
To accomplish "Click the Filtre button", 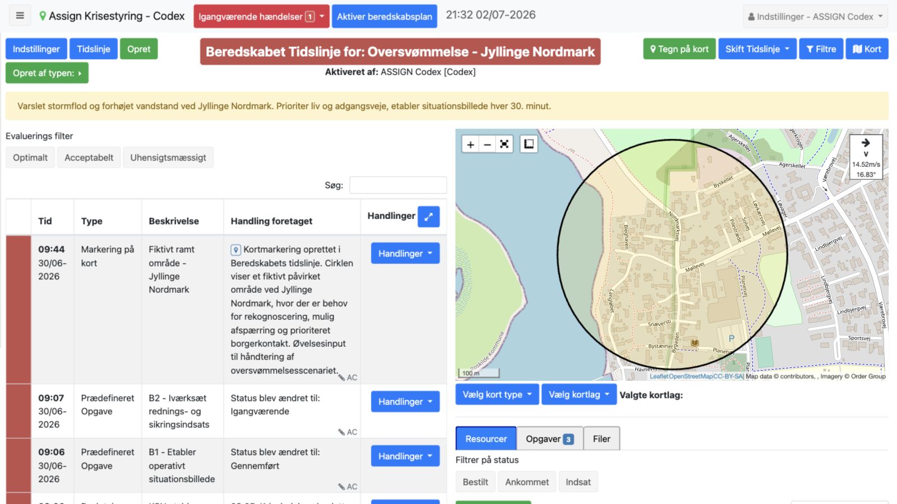I will tap(821, 49).
